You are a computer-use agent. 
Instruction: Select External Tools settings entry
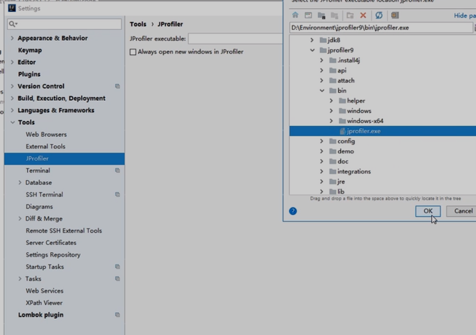pyautogui.click(x=46, y=147)
